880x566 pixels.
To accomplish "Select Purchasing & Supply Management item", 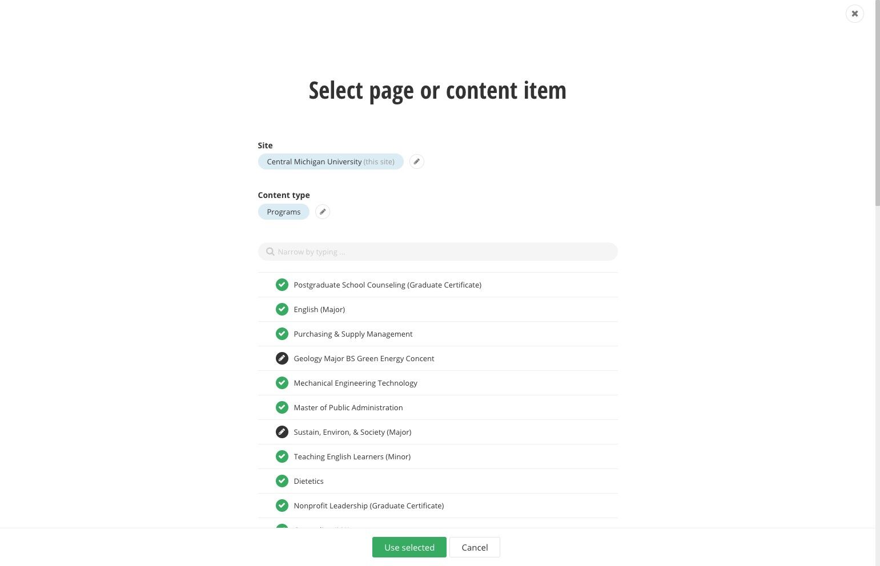I will (x=438, y=334).
